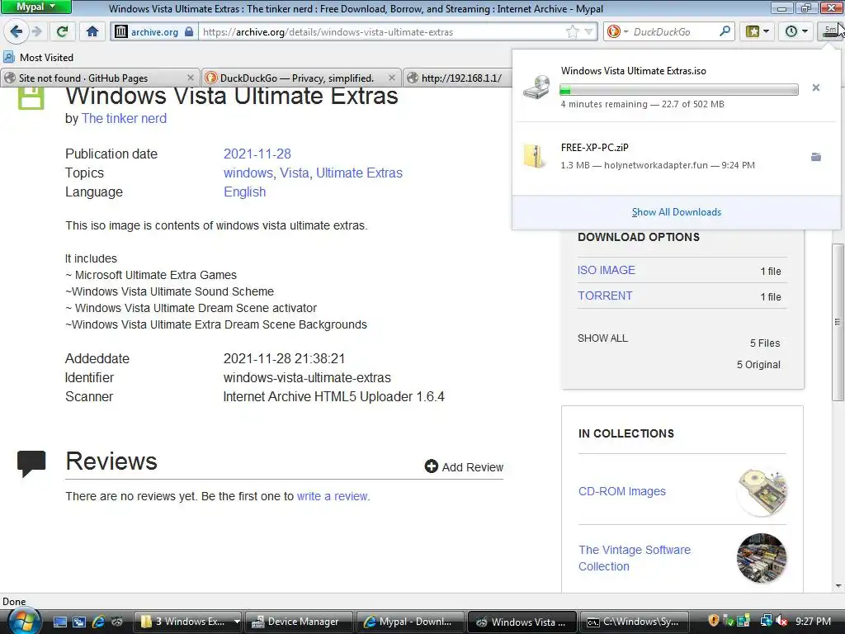Open The tinker nerd uploader link
Image resolution: width=845 pixels, height=634 pixels.
click(124, 119)
